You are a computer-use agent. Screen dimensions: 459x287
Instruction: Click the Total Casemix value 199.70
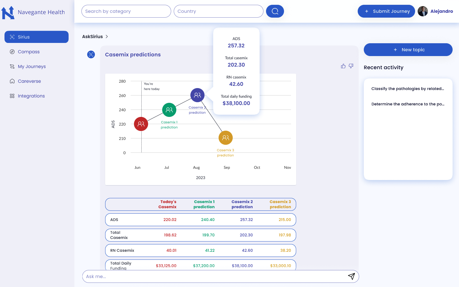[x=208, y=235]
